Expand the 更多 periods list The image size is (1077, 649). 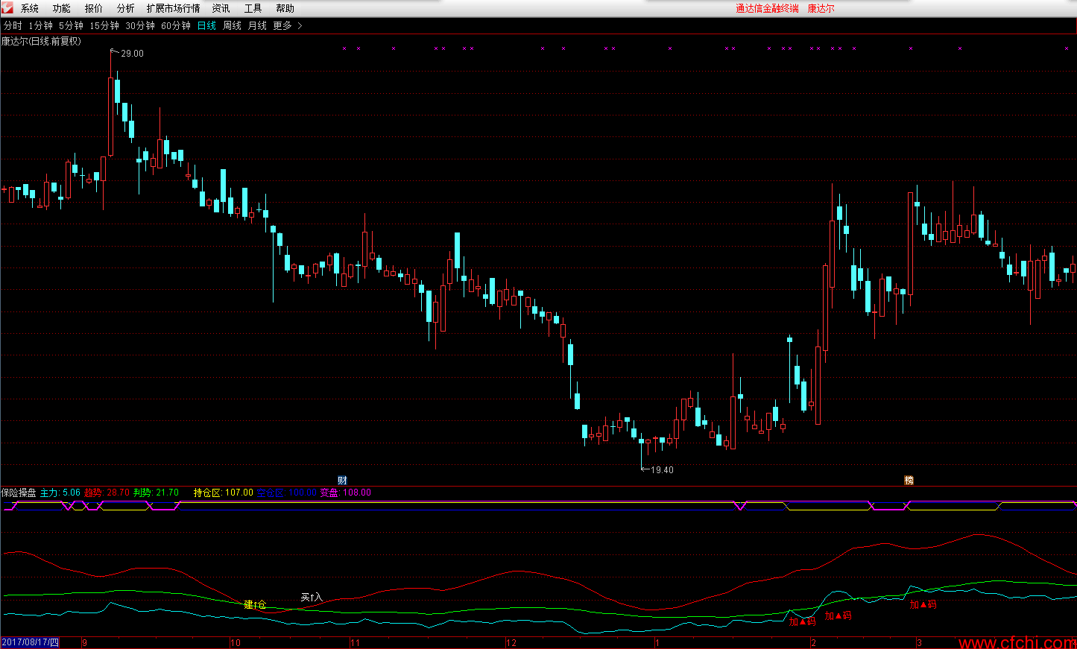288,26
